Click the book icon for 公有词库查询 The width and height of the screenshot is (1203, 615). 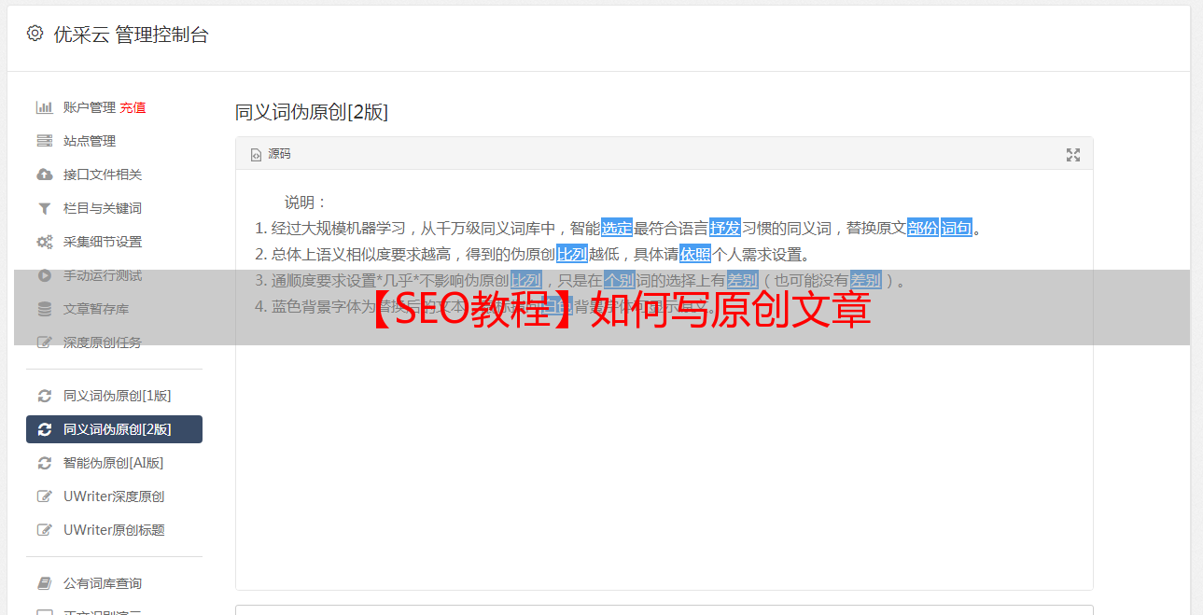click(x=45, y=583)
